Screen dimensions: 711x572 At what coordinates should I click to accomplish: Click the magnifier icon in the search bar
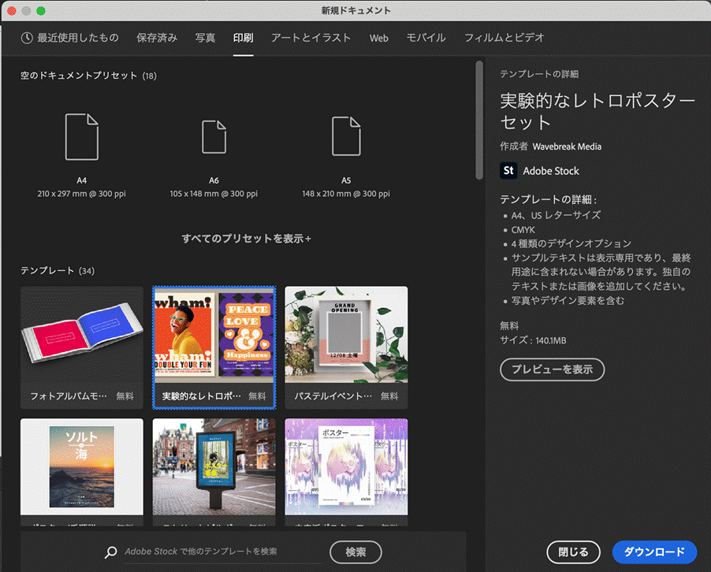pyautogui.click(x=111, y=552)
